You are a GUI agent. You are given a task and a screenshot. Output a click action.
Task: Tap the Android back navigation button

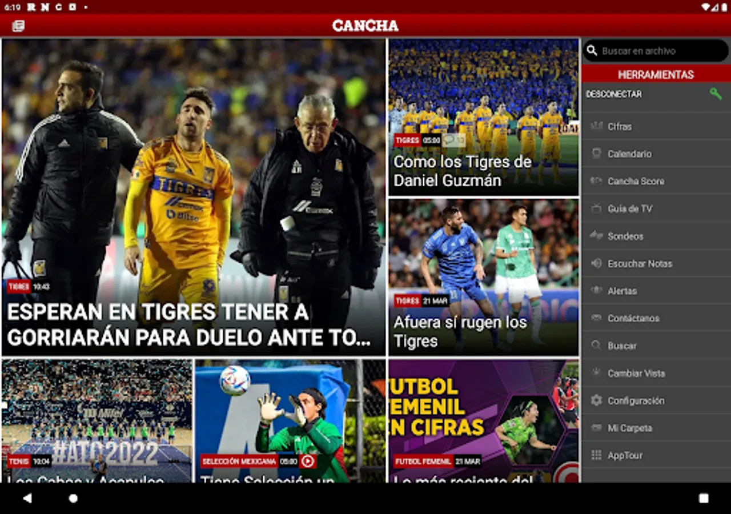27,498
